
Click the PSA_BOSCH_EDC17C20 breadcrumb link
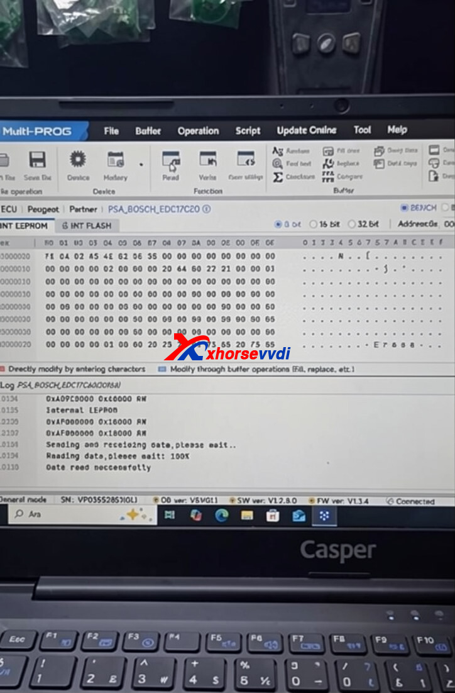pyautogui.click(x=154, y=209)
